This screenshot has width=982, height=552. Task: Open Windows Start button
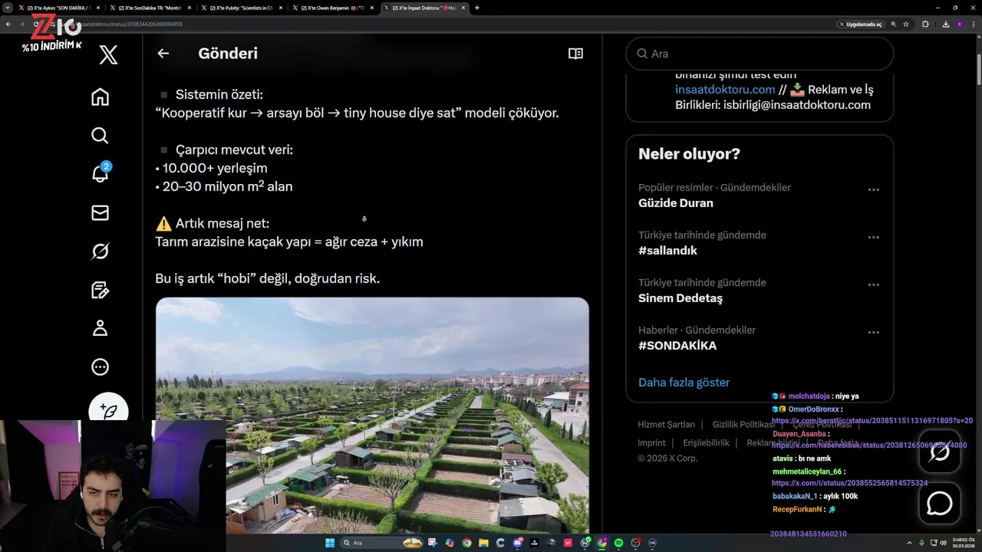330,543
